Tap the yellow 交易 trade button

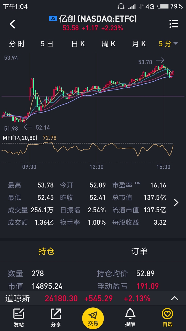93,318
